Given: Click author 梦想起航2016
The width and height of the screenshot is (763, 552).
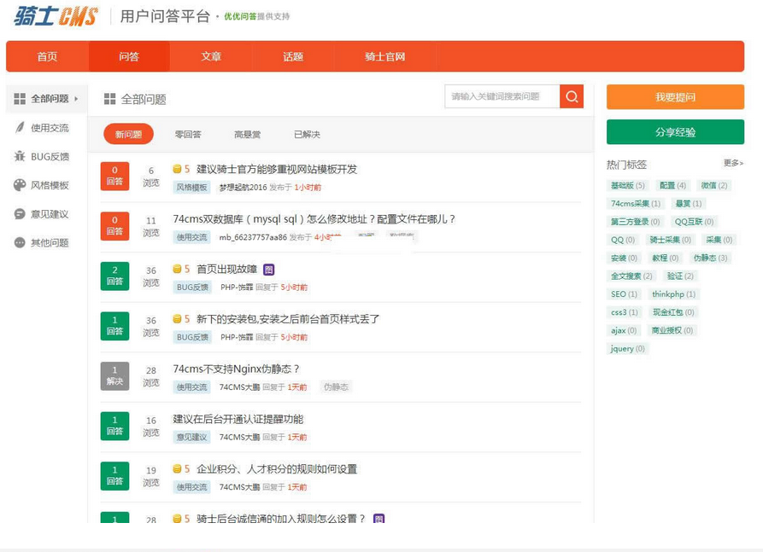Looking at the screenshot, I should click(243, 188).
